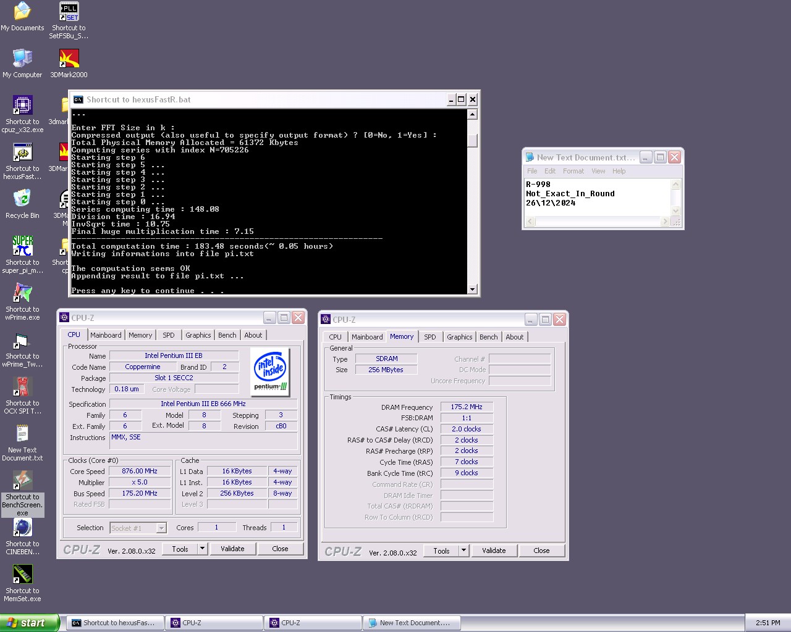The image size is (791, 632).
Task: Launch the 3DMark2000 desktop icon
Action: coord(69,58)
